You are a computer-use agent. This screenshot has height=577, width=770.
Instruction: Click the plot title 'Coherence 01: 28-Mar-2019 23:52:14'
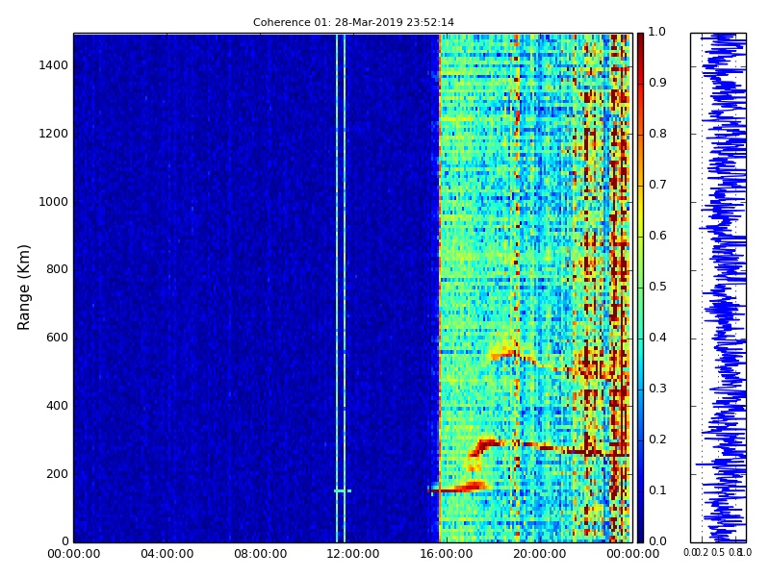(353, 22)
